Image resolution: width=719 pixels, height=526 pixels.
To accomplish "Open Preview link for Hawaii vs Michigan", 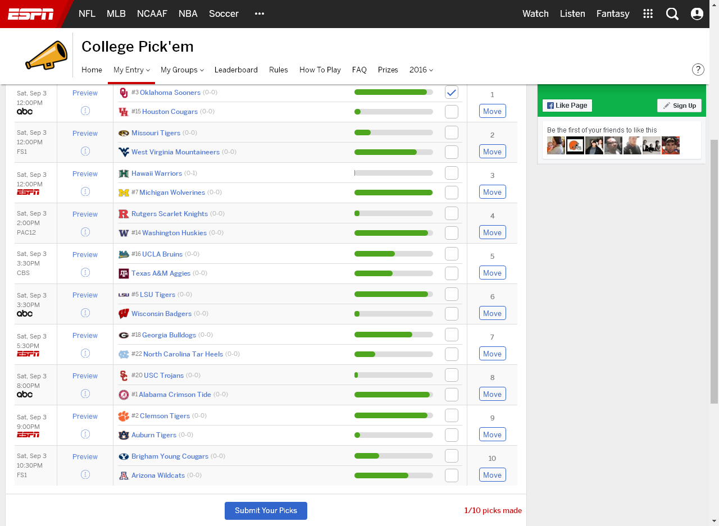I will coord(85,174).
